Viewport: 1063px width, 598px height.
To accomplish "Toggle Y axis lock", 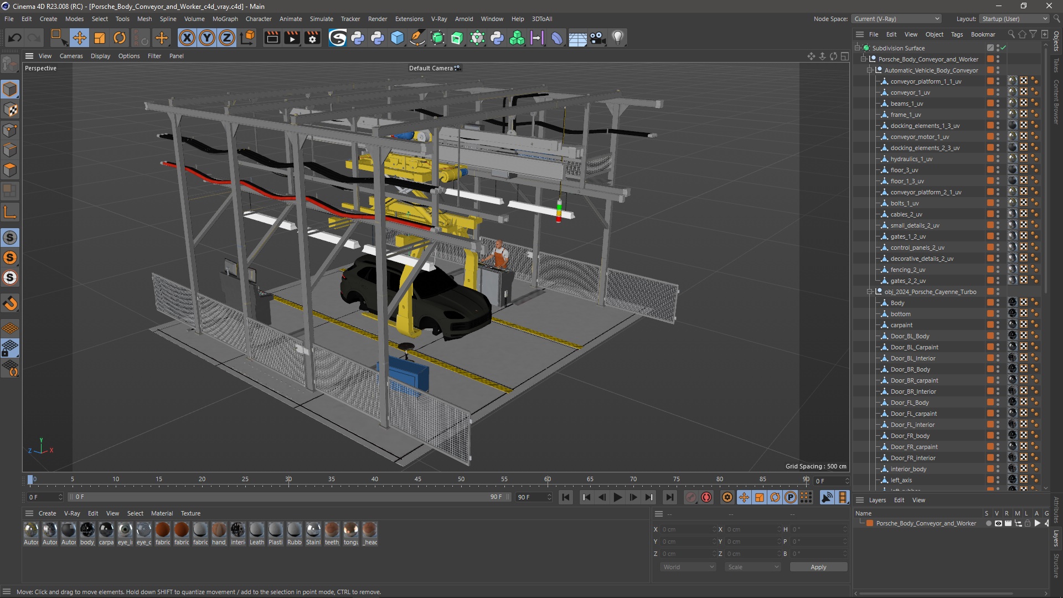I will (x=207, y=38).
